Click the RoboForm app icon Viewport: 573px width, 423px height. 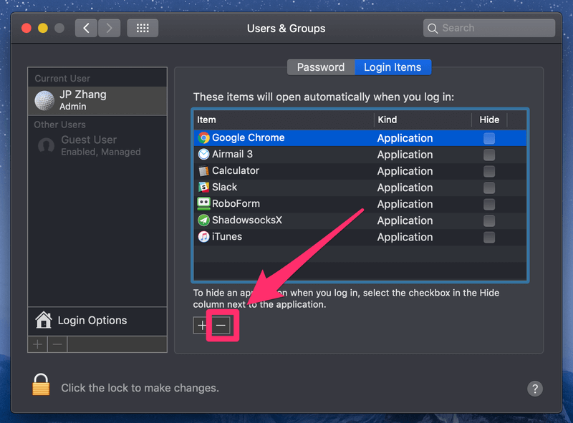click(x=203, y=203)
